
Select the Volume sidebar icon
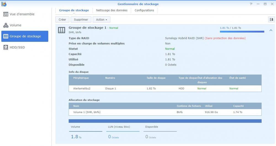tap(6, 25)
